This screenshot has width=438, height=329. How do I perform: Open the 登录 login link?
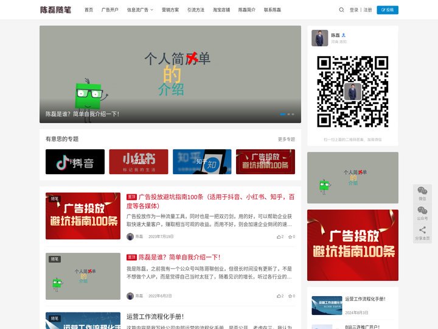[x=353, y=10]
